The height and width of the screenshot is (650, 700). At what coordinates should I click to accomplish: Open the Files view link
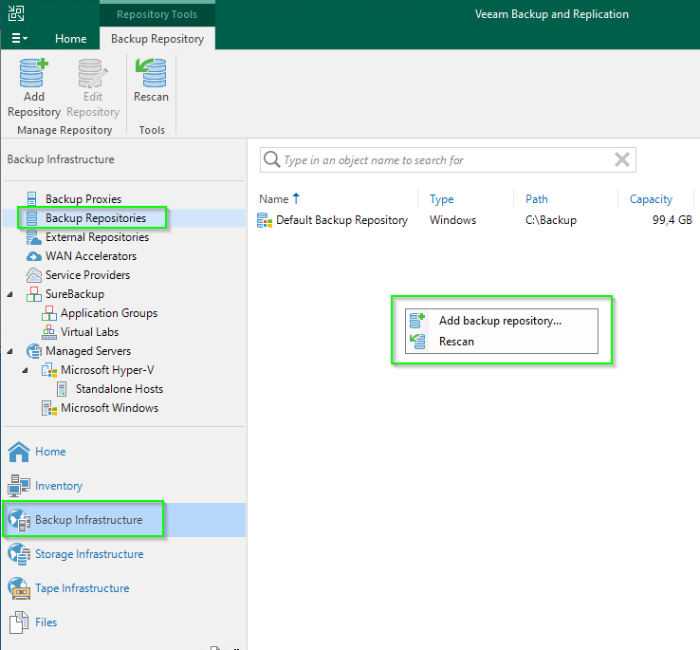(46, 622)
